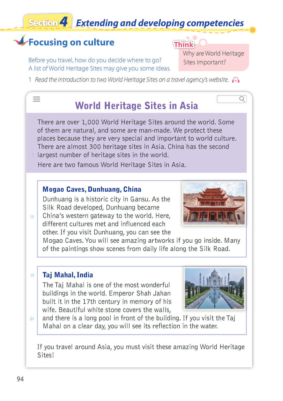This screenshot has height=401, width=283.
Task: Click 'Before you travel, how do you decide' line
Action: coord(95,60)
